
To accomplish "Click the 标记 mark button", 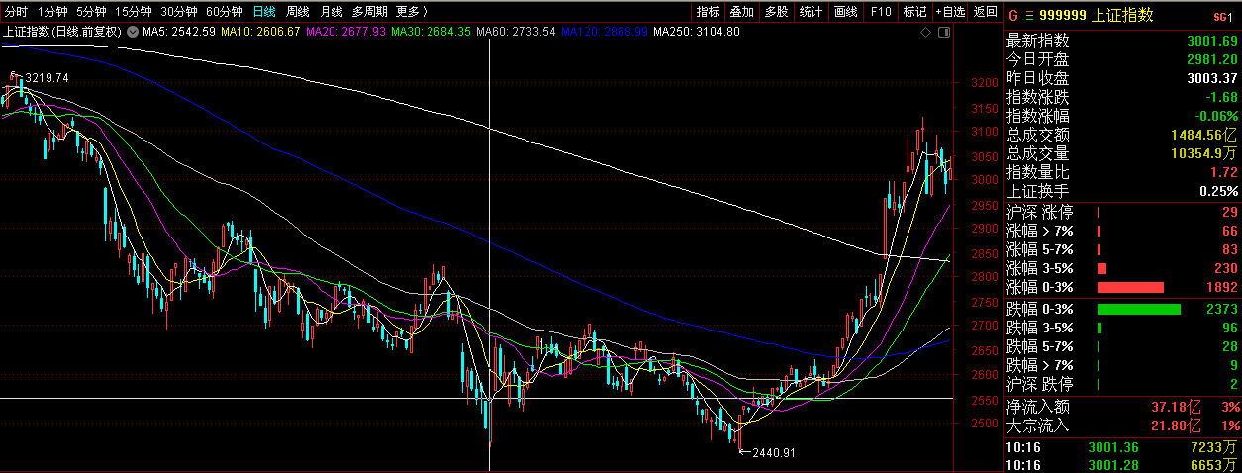I will [x=914, y=12].
